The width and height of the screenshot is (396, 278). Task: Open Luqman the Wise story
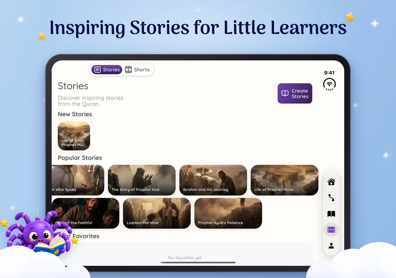[157, 213]
